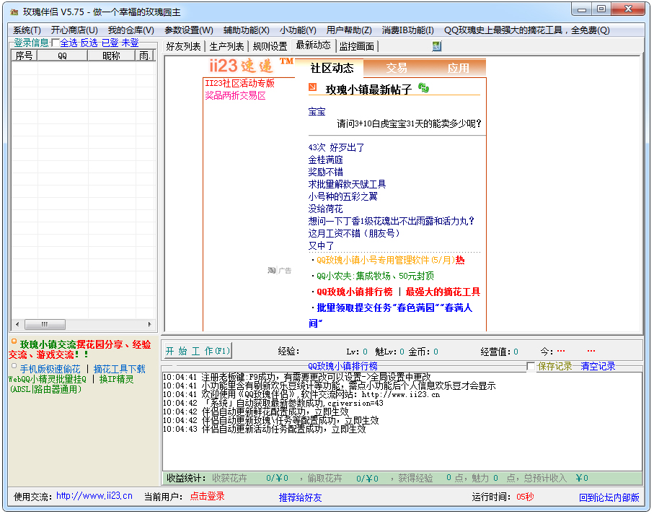Open the 43次 好歹出了 post
The image size is (654, 514).
click(x=336, y=147)
